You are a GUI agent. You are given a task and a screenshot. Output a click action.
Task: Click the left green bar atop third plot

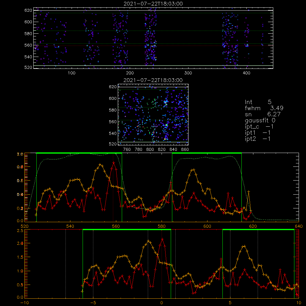click(79, 153)
